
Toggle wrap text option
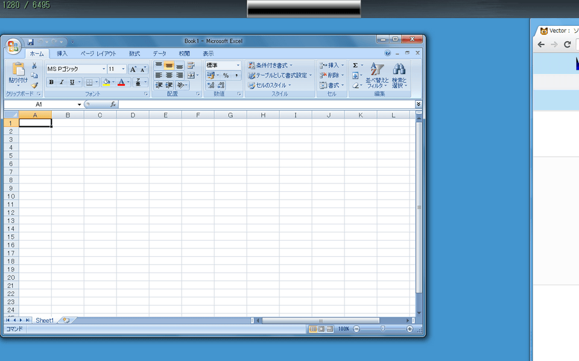pyautogui.click(x=191, y=65)
